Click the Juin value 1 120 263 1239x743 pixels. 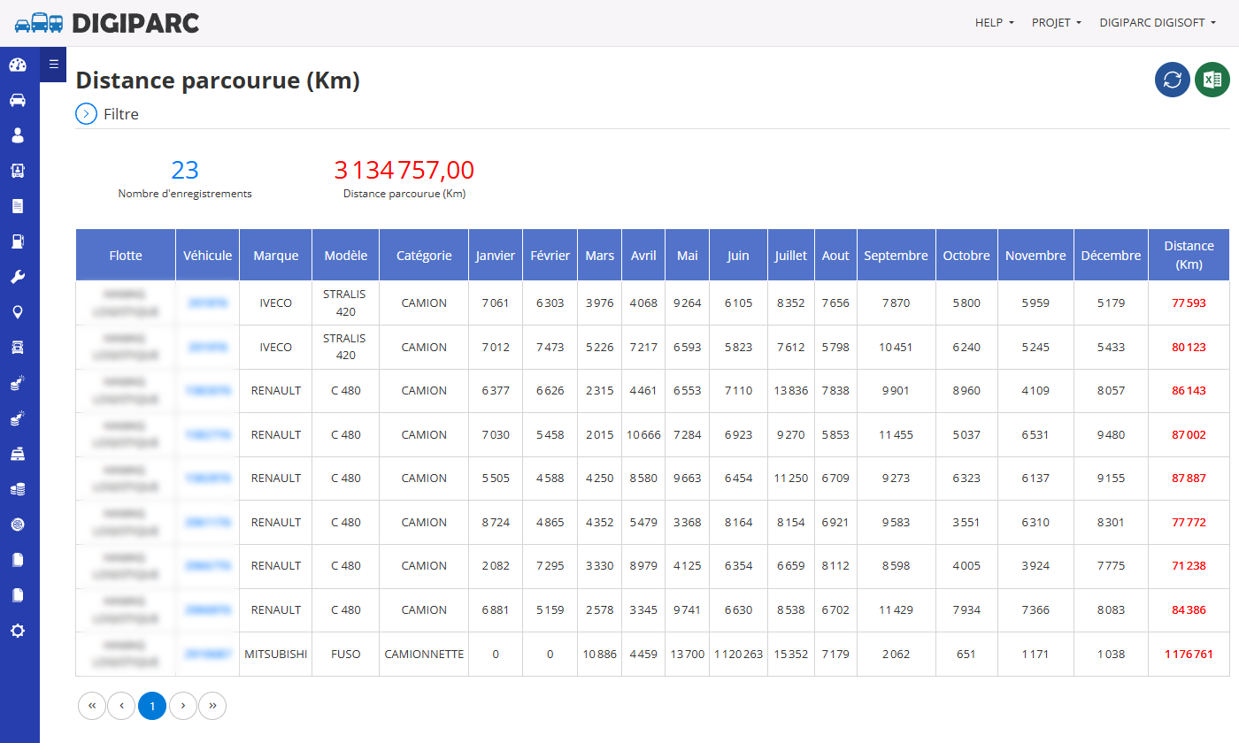(739, 655)
